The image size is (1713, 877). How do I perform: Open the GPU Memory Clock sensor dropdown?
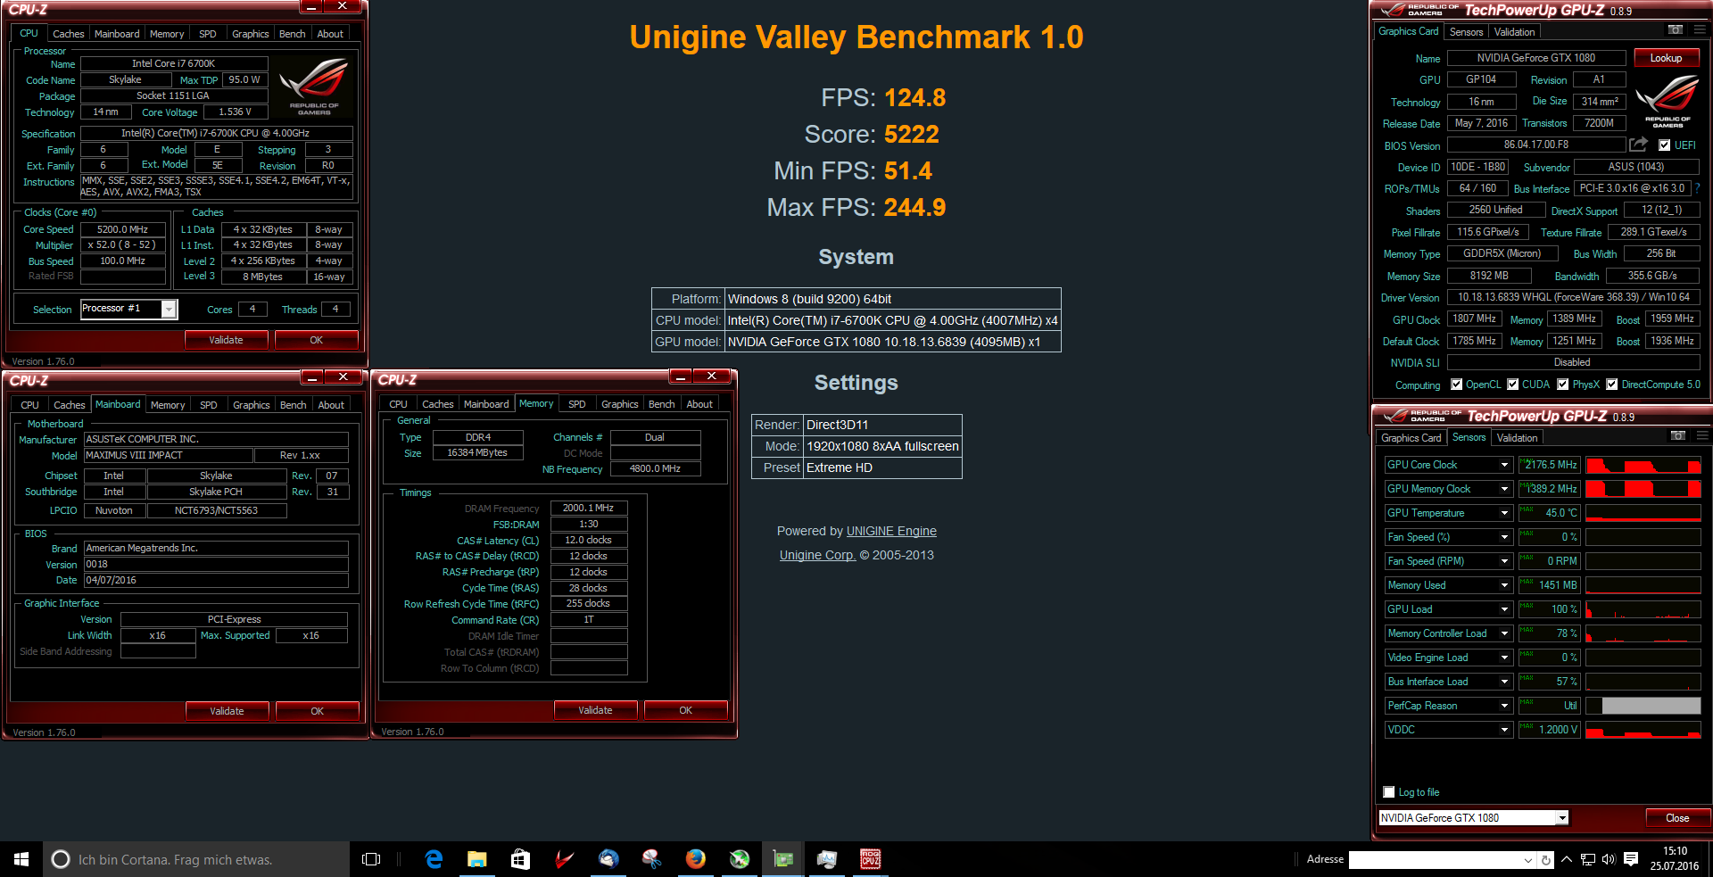point(1504,489)
